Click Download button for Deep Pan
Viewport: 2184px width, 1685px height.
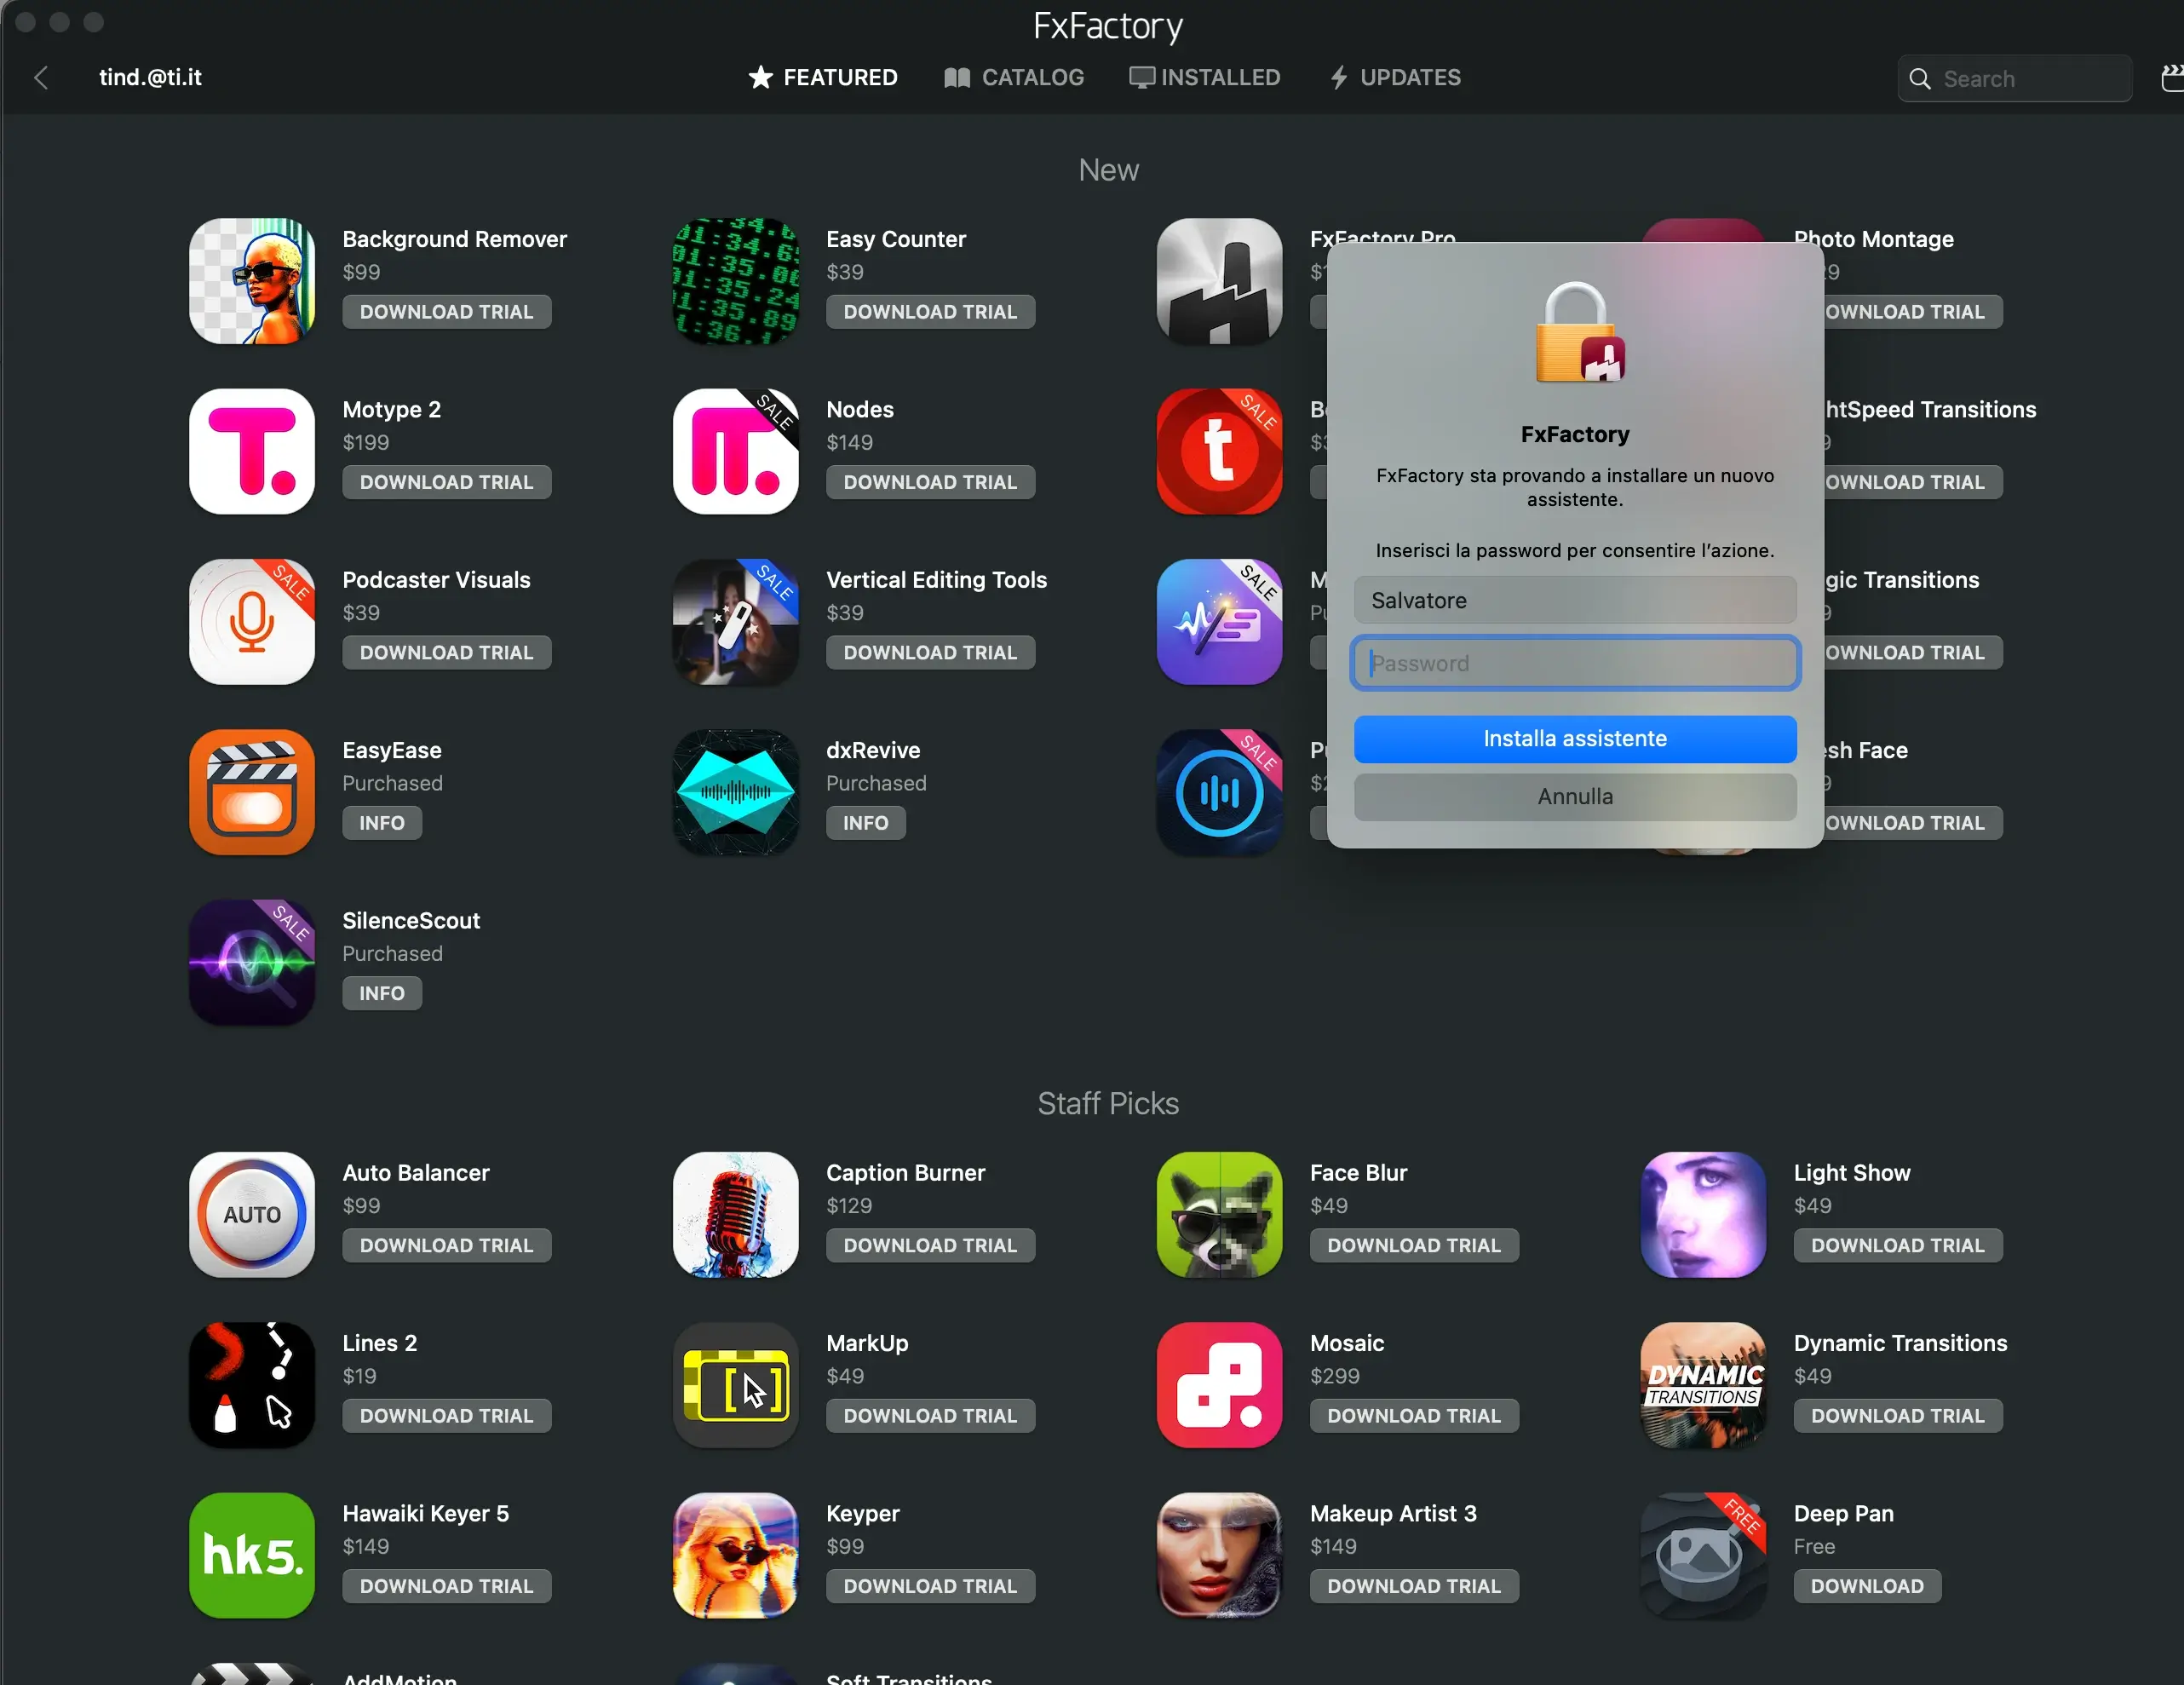1867,1586
